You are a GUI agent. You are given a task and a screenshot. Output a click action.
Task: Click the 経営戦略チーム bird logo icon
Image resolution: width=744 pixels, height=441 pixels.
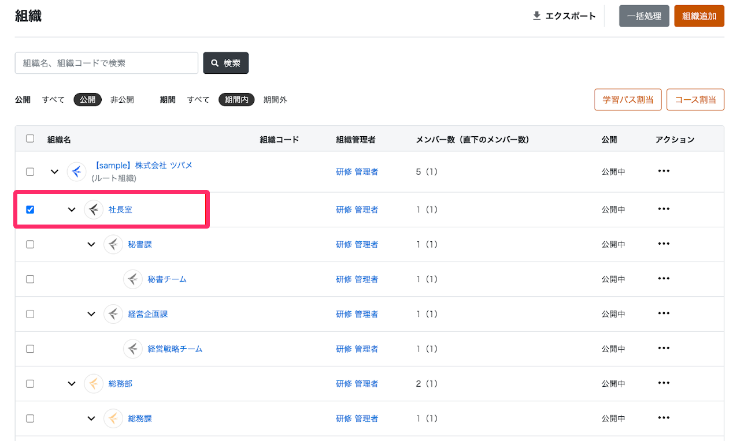pyautogui.click(x=133, y=349)
